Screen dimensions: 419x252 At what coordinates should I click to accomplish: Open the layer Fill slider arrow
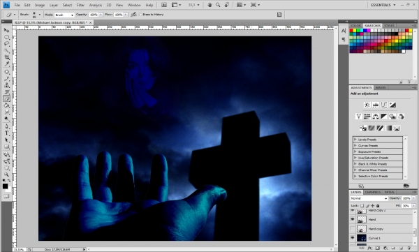(x=413, y=205)
